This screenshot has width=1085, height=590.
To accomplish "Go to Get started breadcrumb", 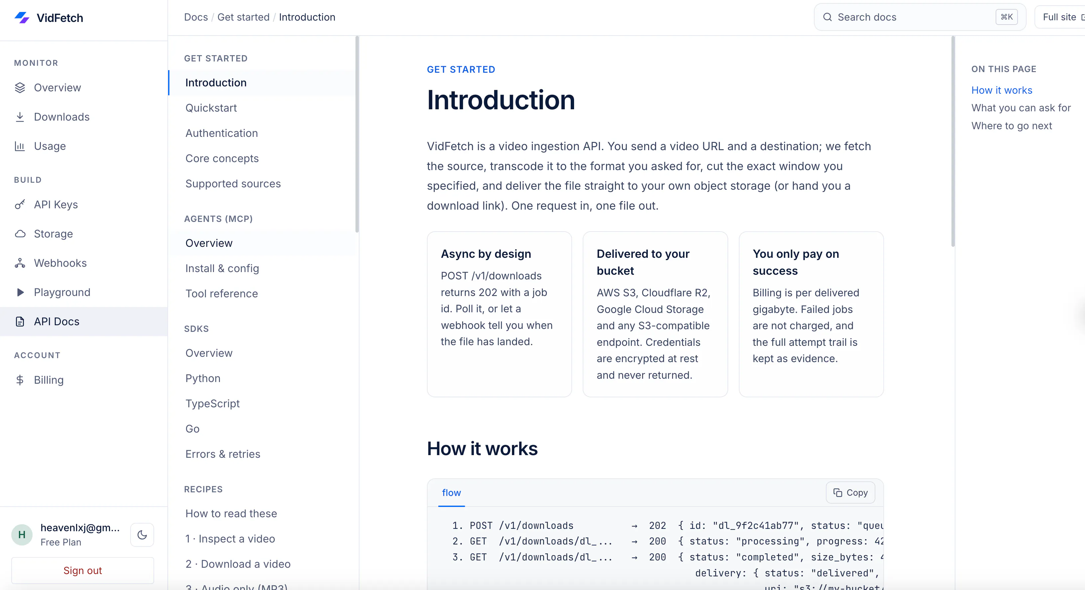I will [x=243, y=17].
